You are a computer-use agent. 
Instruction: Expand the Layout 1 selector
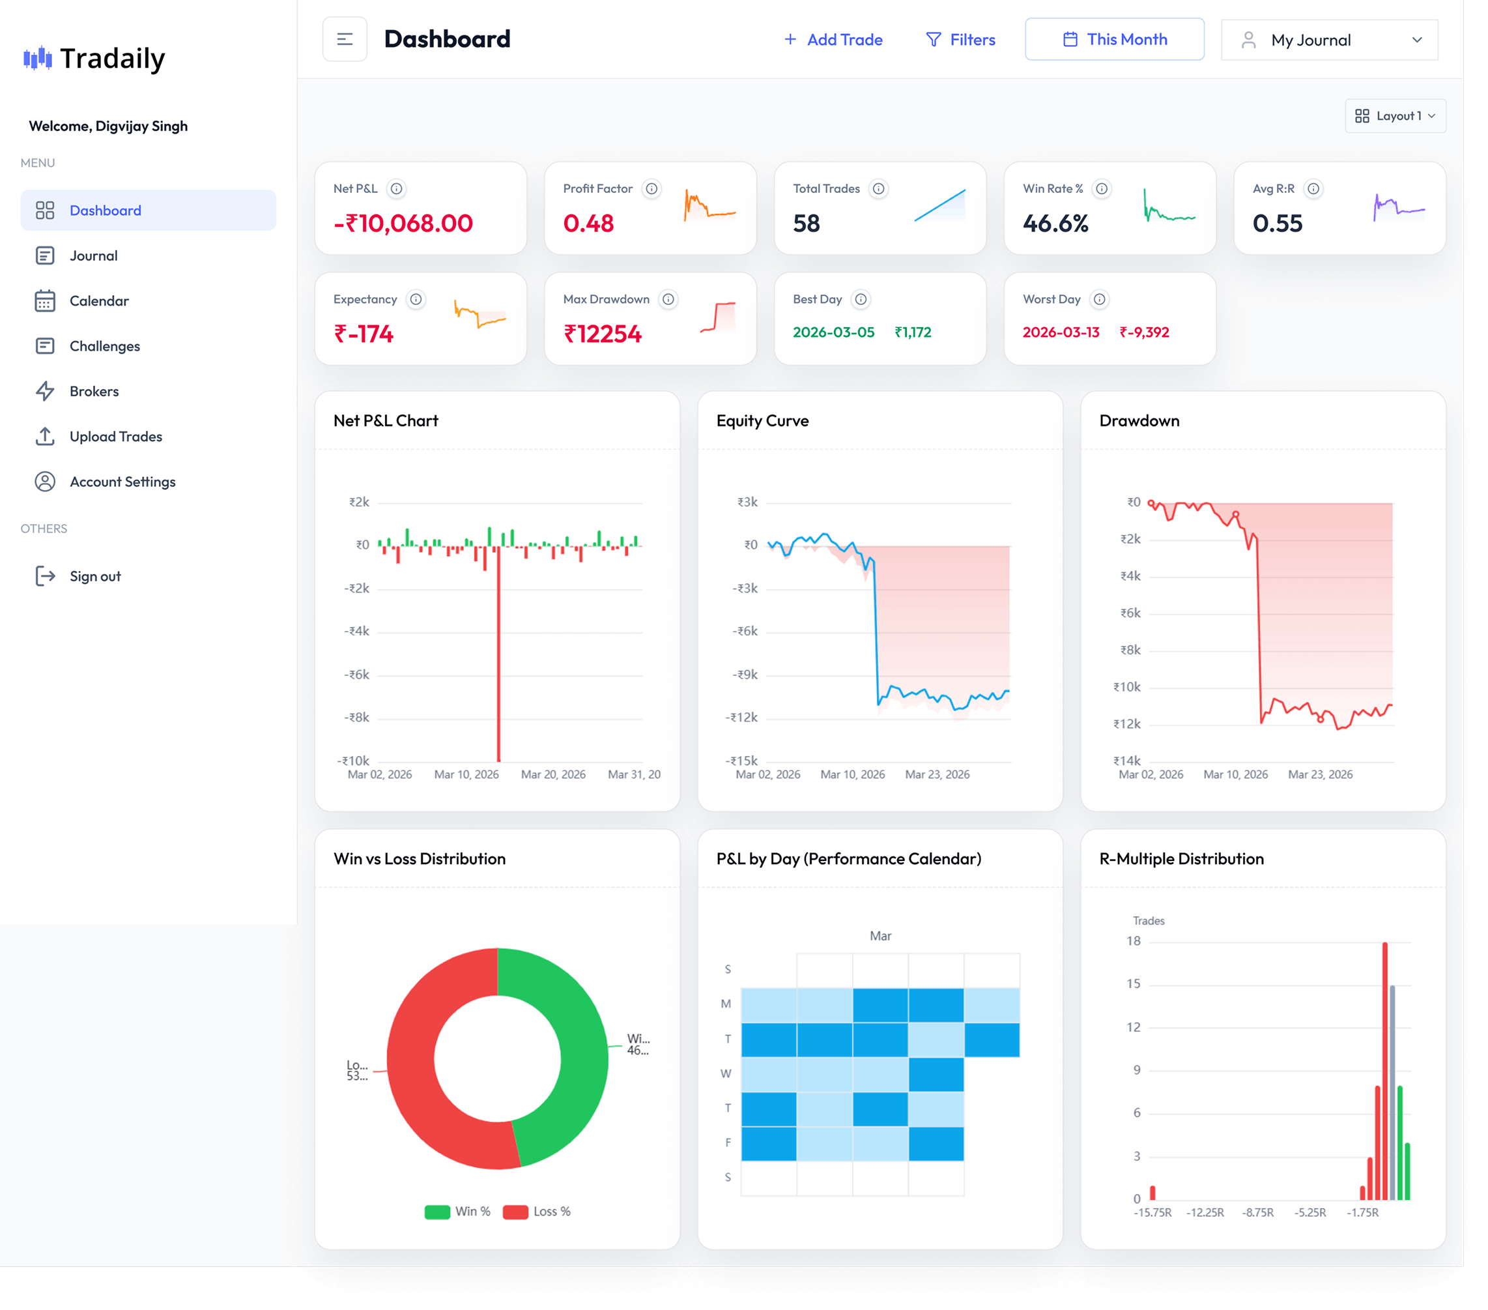(x=1395, y=116)
